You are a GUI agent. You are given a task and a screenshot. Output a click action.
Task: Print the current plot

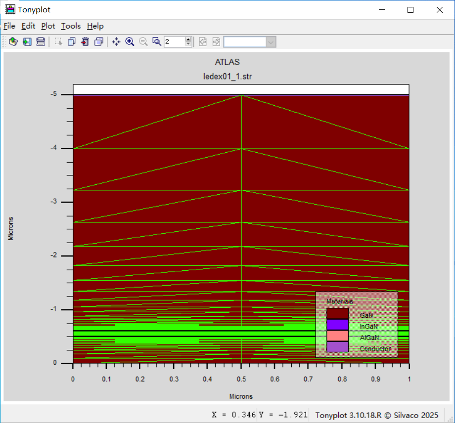click(41, 42)
